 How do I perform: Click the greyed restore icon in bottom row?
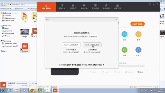click(x=105, y=72)
